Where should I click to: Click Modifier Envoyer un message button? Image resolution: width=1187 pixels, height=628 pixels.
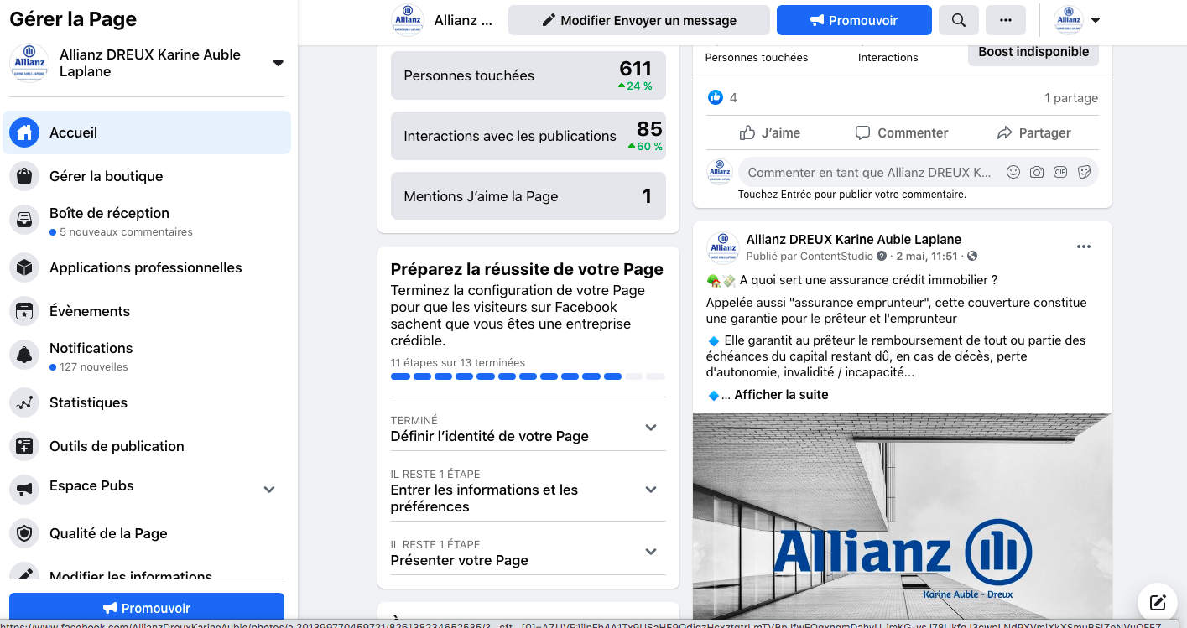click(639, 20)
